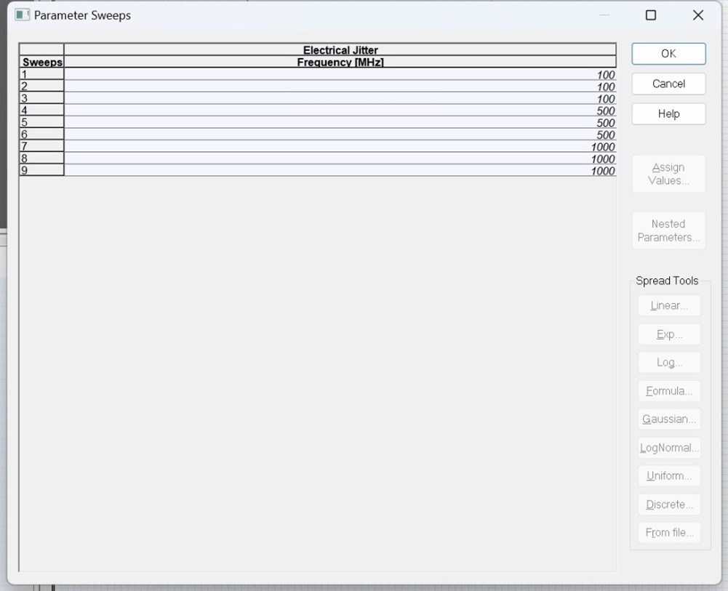Click the Parameter Sweeps title bar icon

pos(23,15)
